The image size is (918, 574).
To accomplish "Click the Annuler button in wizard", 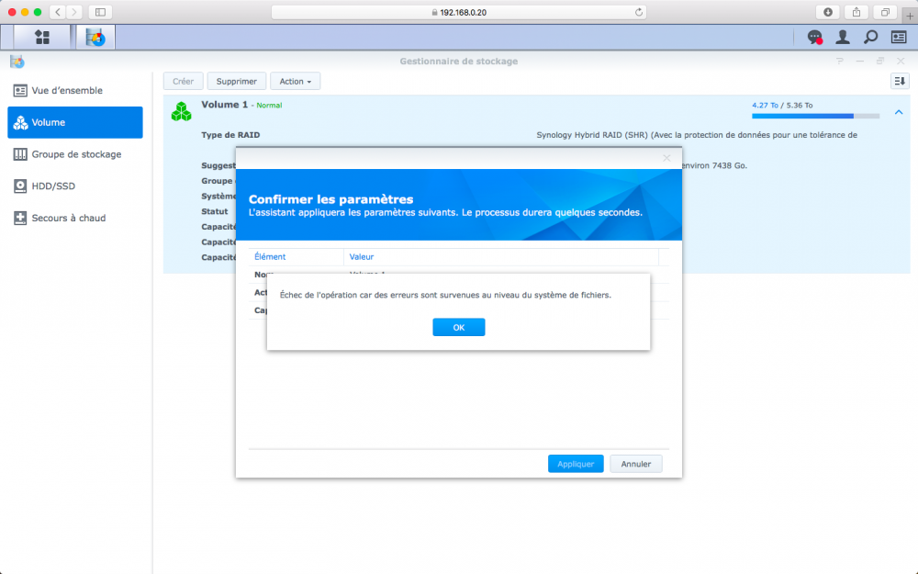I will [636, 464].
